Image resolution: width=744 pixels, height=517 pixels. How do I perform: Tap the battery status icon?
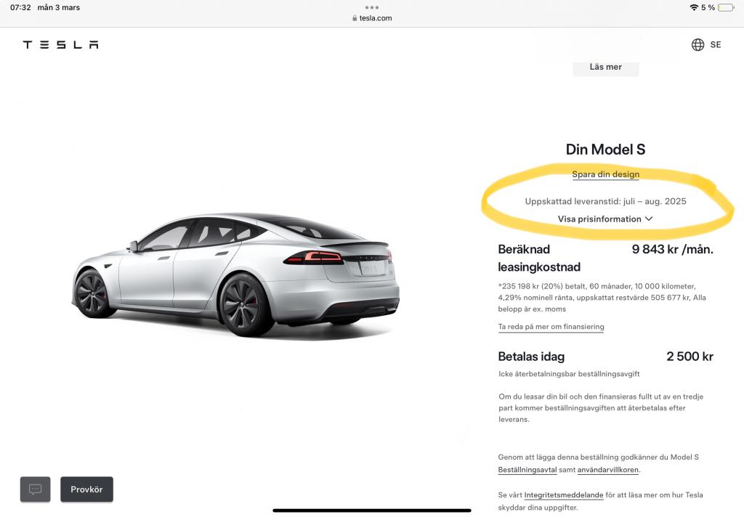pyautogui.click(x=726, y=7)
